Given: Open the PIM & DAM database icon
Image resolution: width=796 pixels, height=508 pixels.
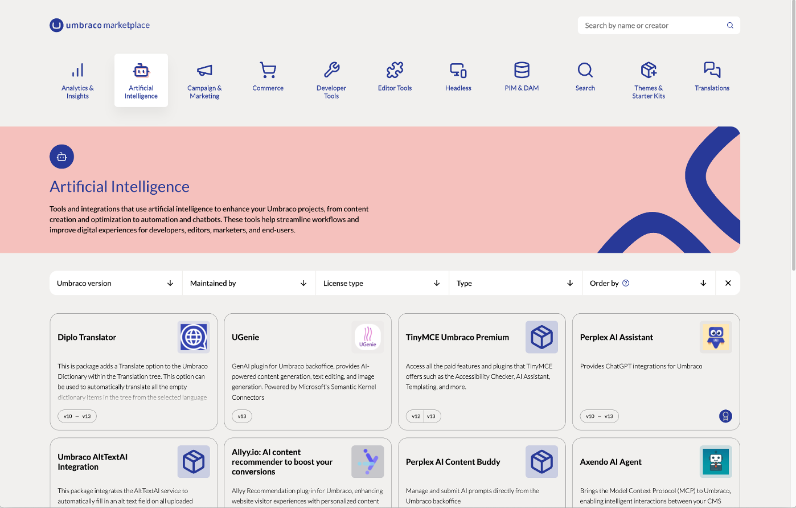Looking at the screenshot, I should [522, 70].
